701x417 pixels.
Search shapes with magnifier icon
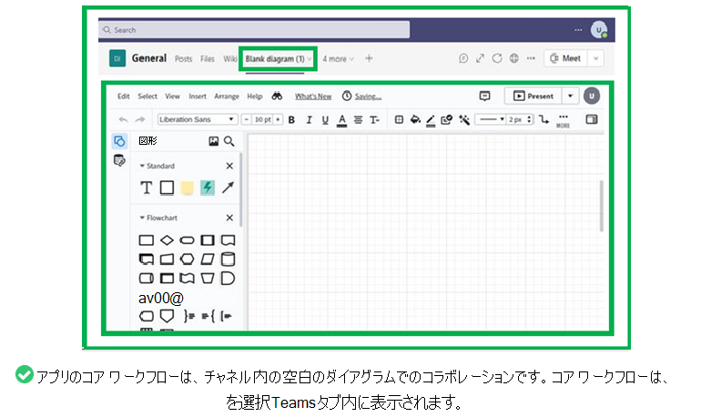click(229, 141)
